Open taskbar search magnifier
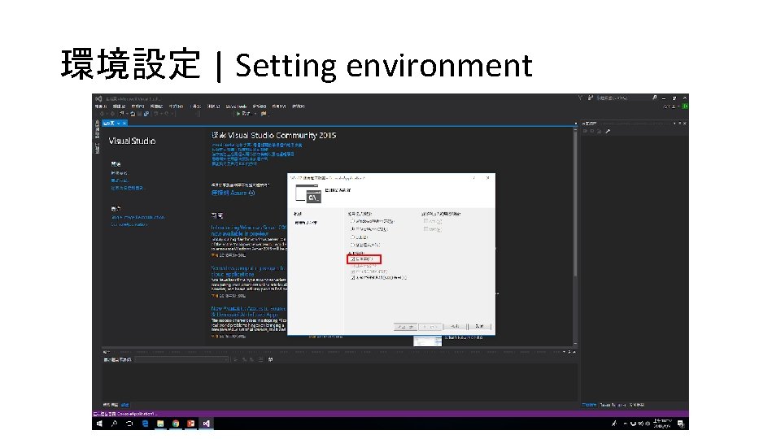 114,424
